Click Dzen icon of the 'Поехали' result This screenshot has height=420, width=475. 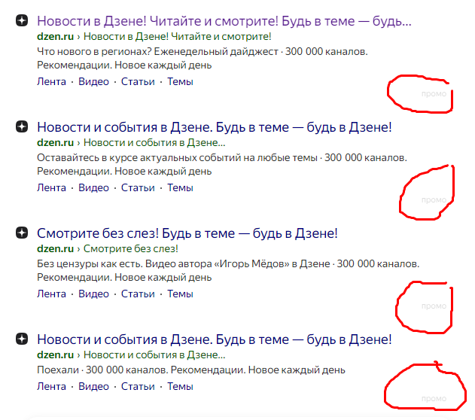point(22,339)
